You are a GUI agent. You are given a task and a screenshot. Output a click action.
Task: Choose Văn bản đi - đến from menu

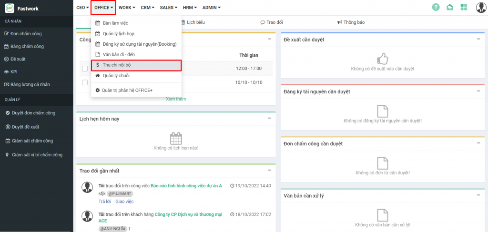coord(122,54)
